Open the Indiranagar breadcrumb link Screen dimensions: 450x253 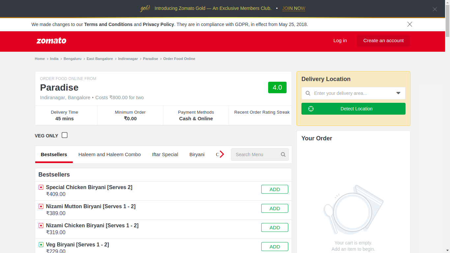point(128,59)
